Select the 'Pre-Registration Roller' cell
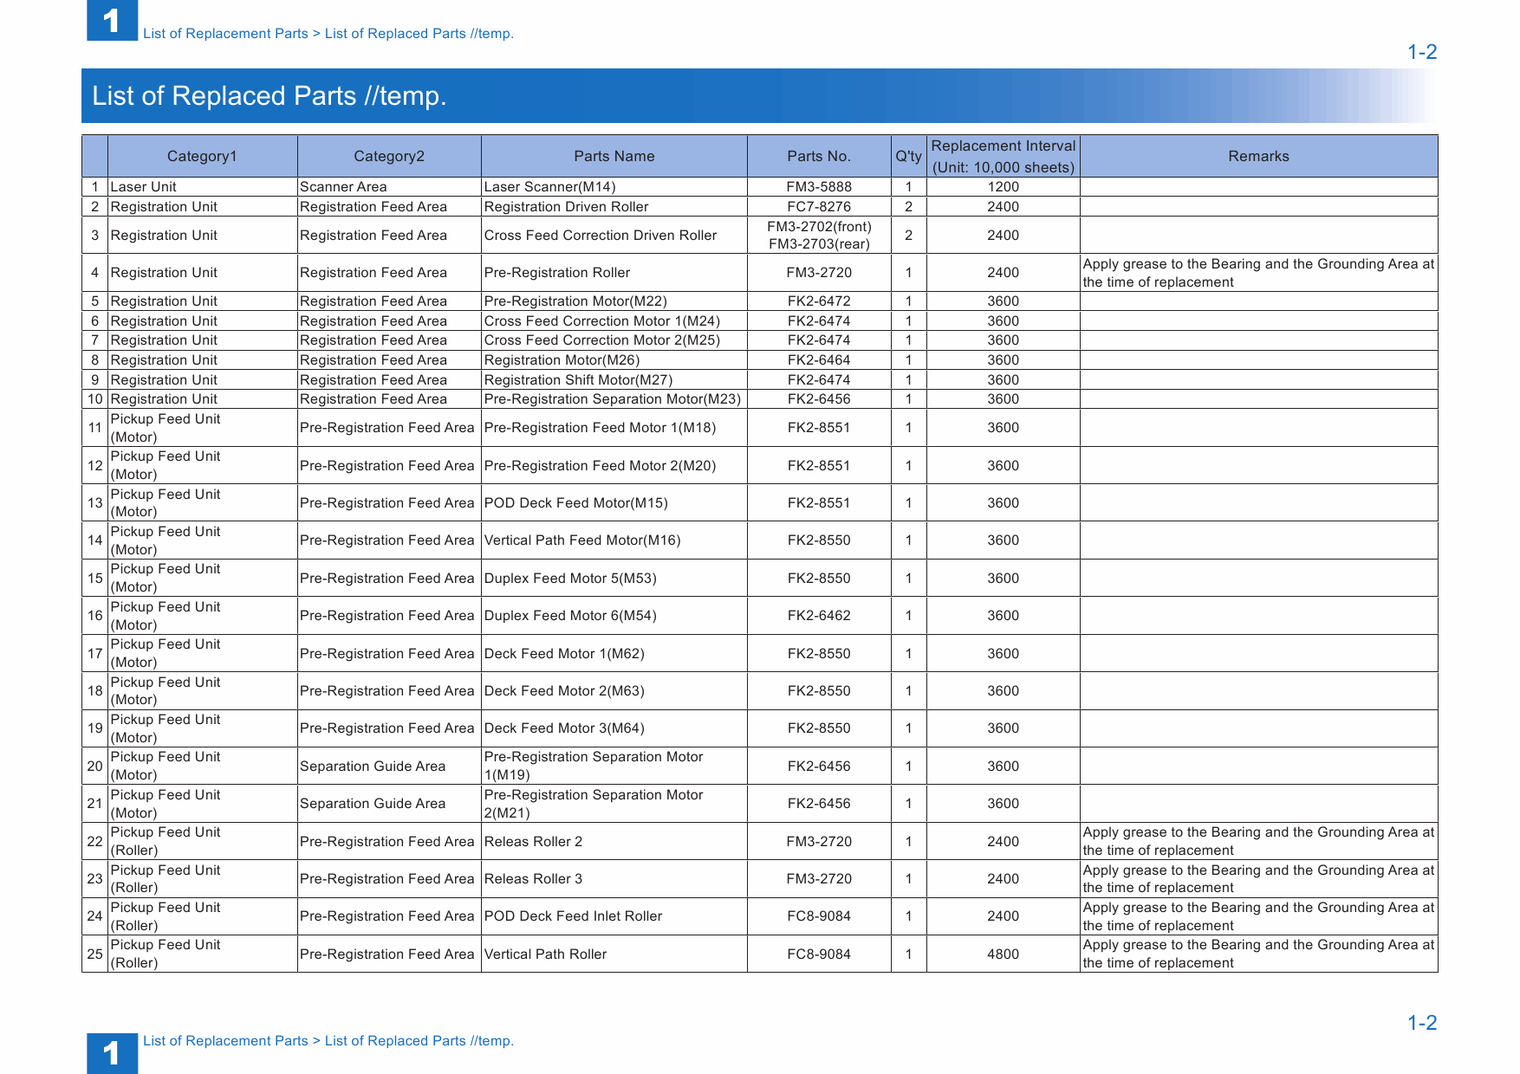The height and width of the screenshot is (1074, 1520). (614, 273)
